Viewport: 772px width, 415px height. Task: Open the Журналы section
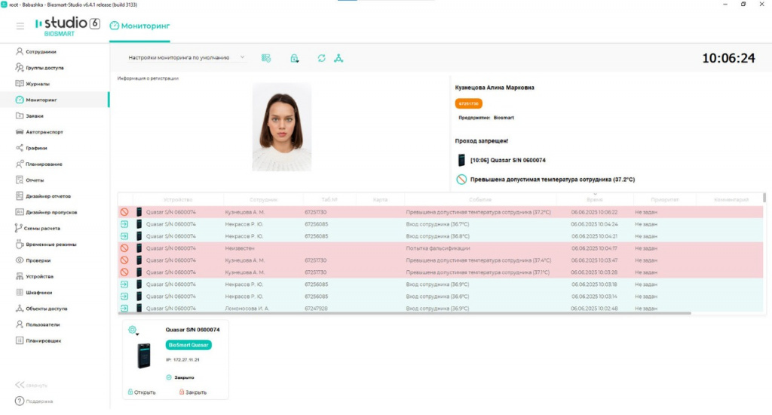[32, 84]
